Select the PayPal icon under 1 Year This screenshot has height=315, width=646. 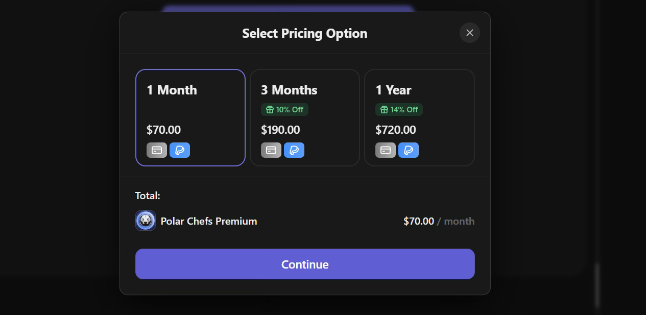tap(409, 150)
